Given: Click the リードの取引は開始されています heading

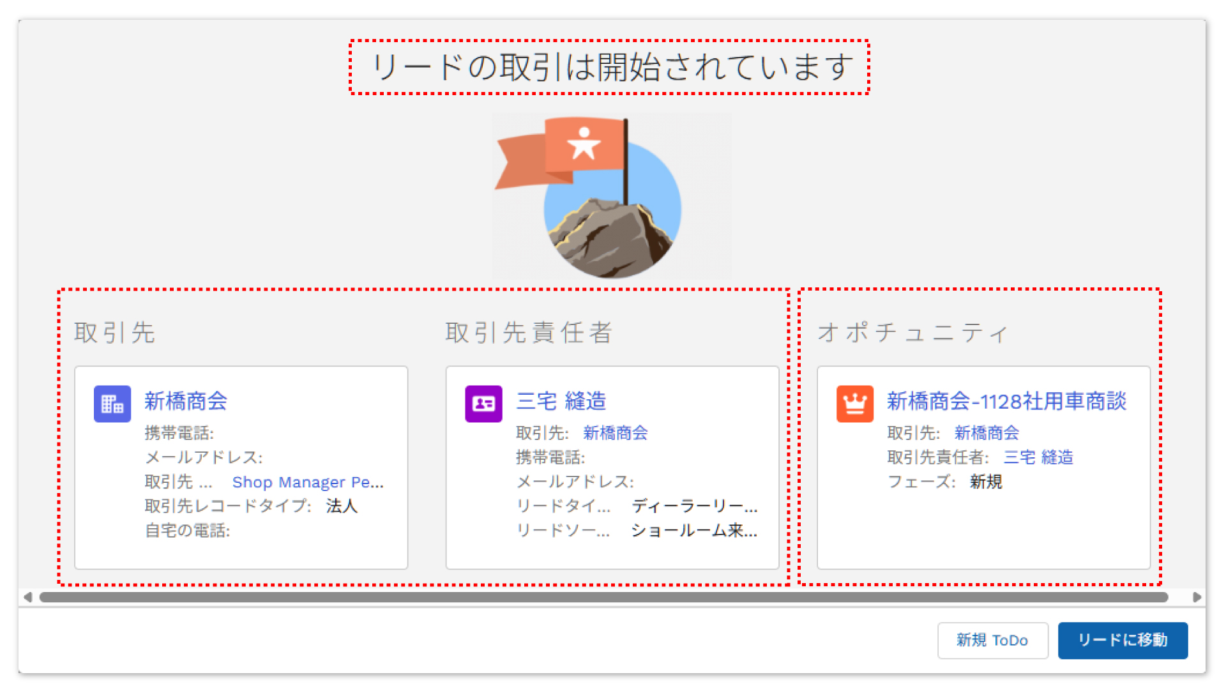Looking at the screenshot, I should pyautogui.click(x=611, y=67).
